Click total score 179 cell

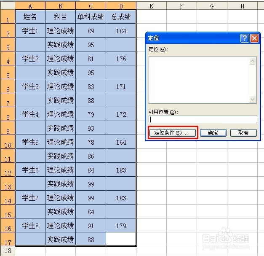(121, 225)
